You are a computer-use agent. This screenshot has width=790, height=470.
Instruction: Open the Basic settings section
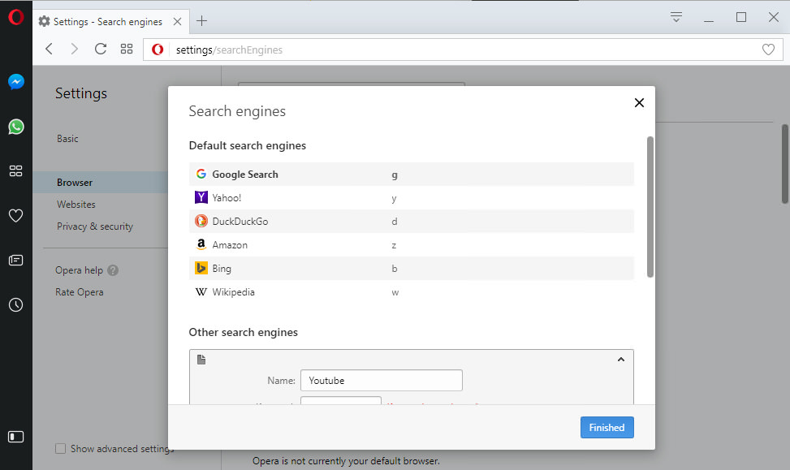click(67, 139)
